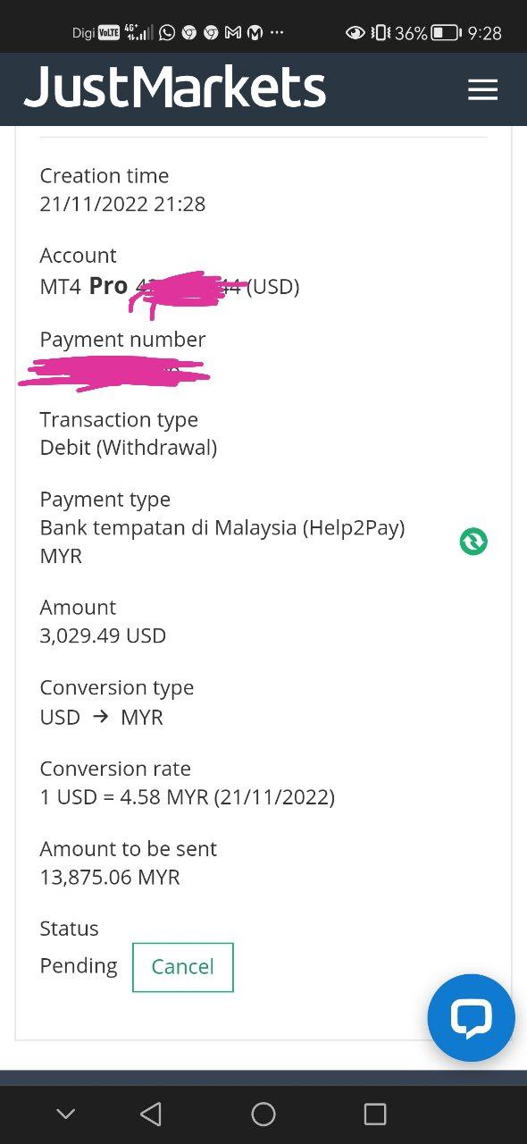Tap the vibrate mode status icon

381,33
